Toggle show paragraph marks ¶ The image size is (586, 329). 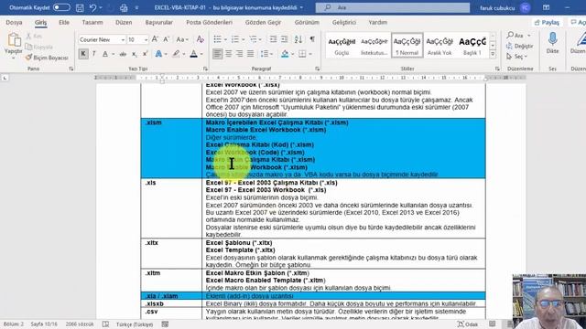pos(312,39)
